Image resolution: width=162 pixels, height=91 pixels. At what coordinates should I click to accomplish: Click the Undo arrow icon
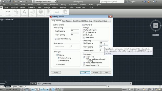coord(24,2)
